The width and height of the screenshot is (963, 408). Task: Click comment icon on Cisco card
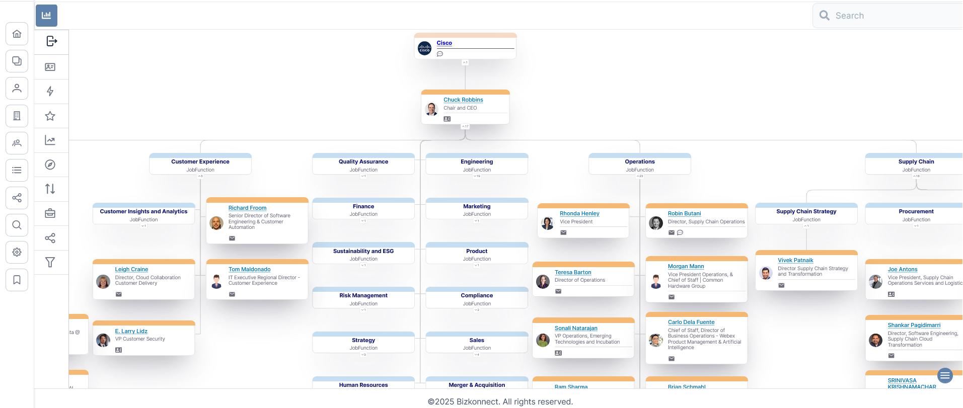tap(440, 54)
